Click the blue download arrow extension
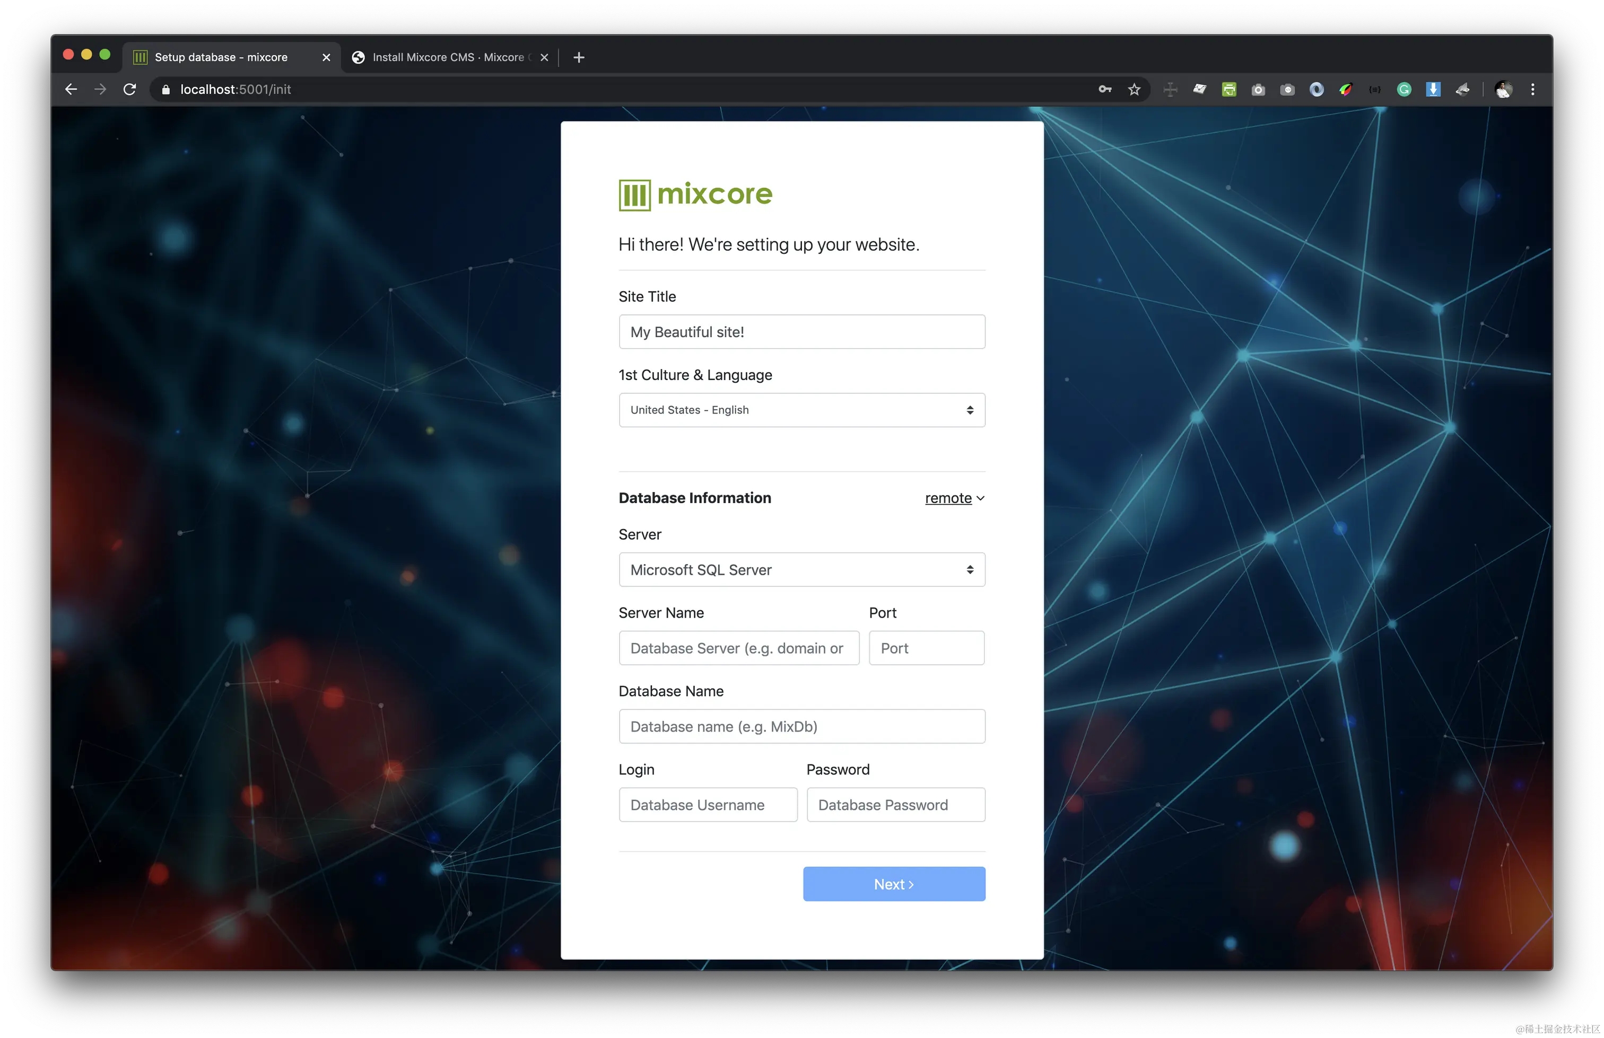This screenshot has height=1038, width=1604. 1433,90
